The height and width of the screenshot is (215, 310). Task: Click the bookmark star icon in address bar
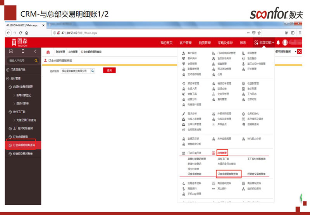pyautogui.click(x=260, y=33)
